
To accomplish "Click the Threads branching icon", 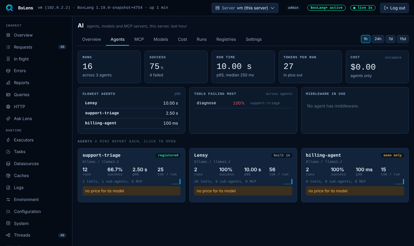I will (8, 235).
